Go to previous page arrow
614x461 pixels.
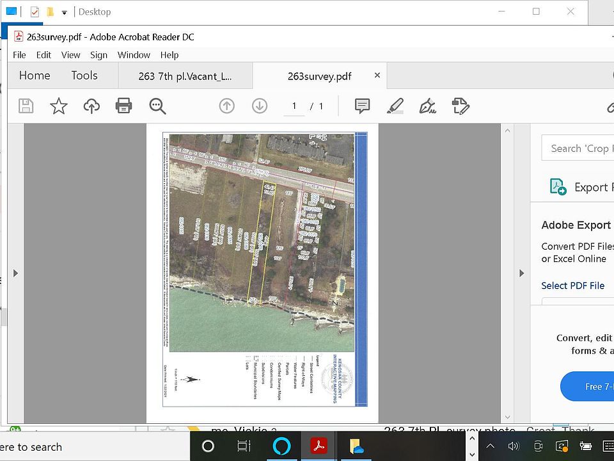pos(226,106)
